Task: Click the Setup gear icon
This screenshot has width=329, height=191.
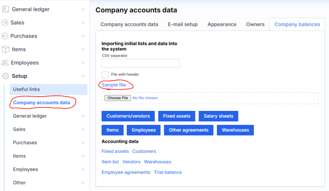Action: coord(5,76)
